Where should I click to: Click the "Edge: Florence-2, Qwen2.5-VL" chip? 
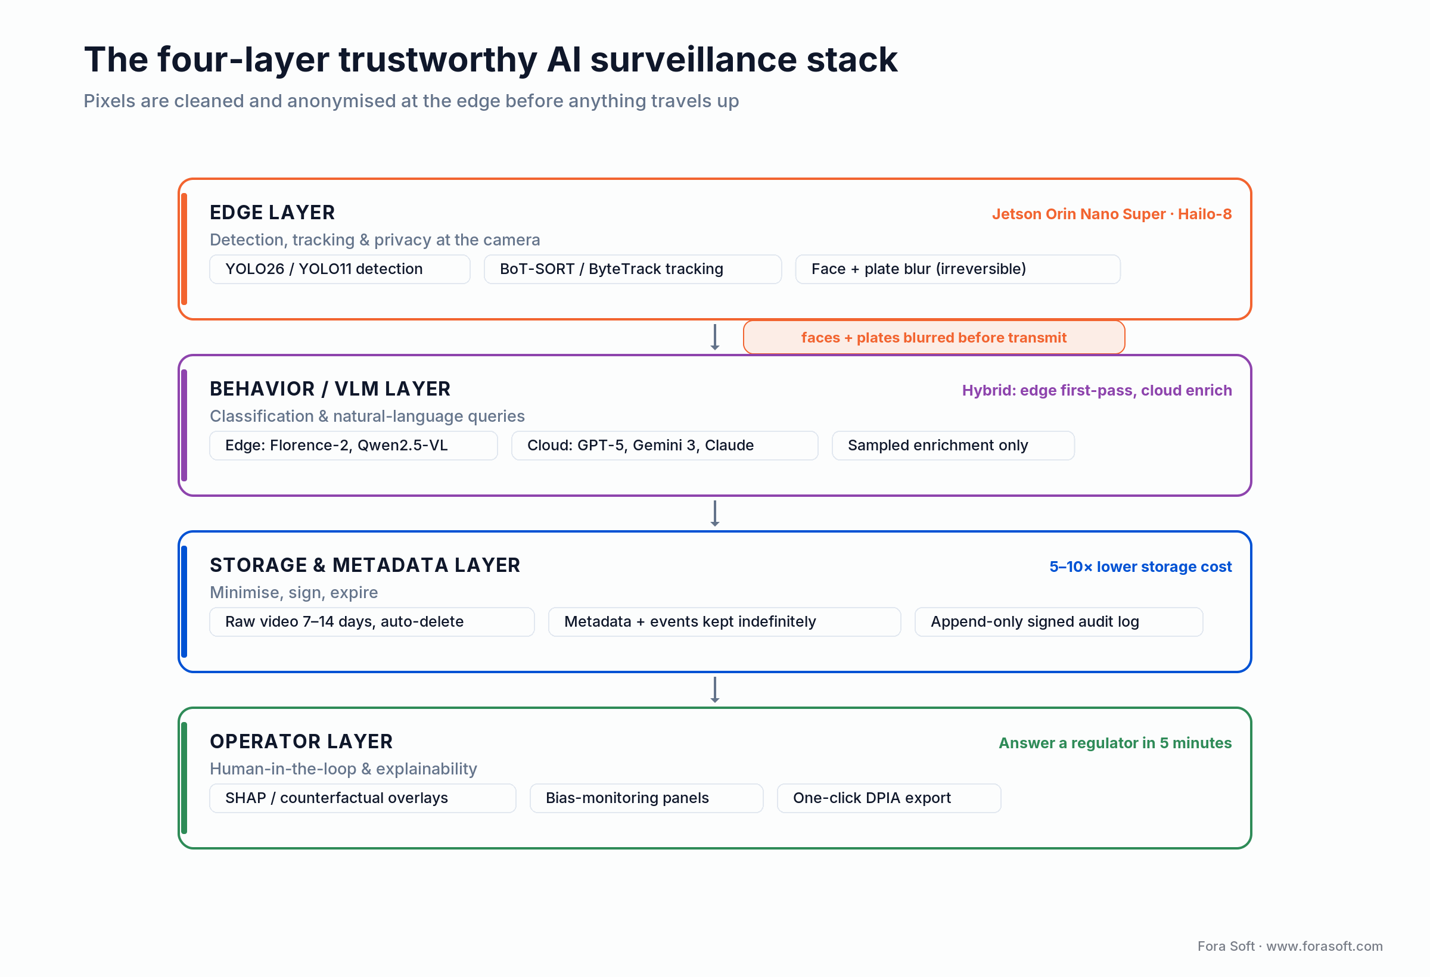point(353,446)
